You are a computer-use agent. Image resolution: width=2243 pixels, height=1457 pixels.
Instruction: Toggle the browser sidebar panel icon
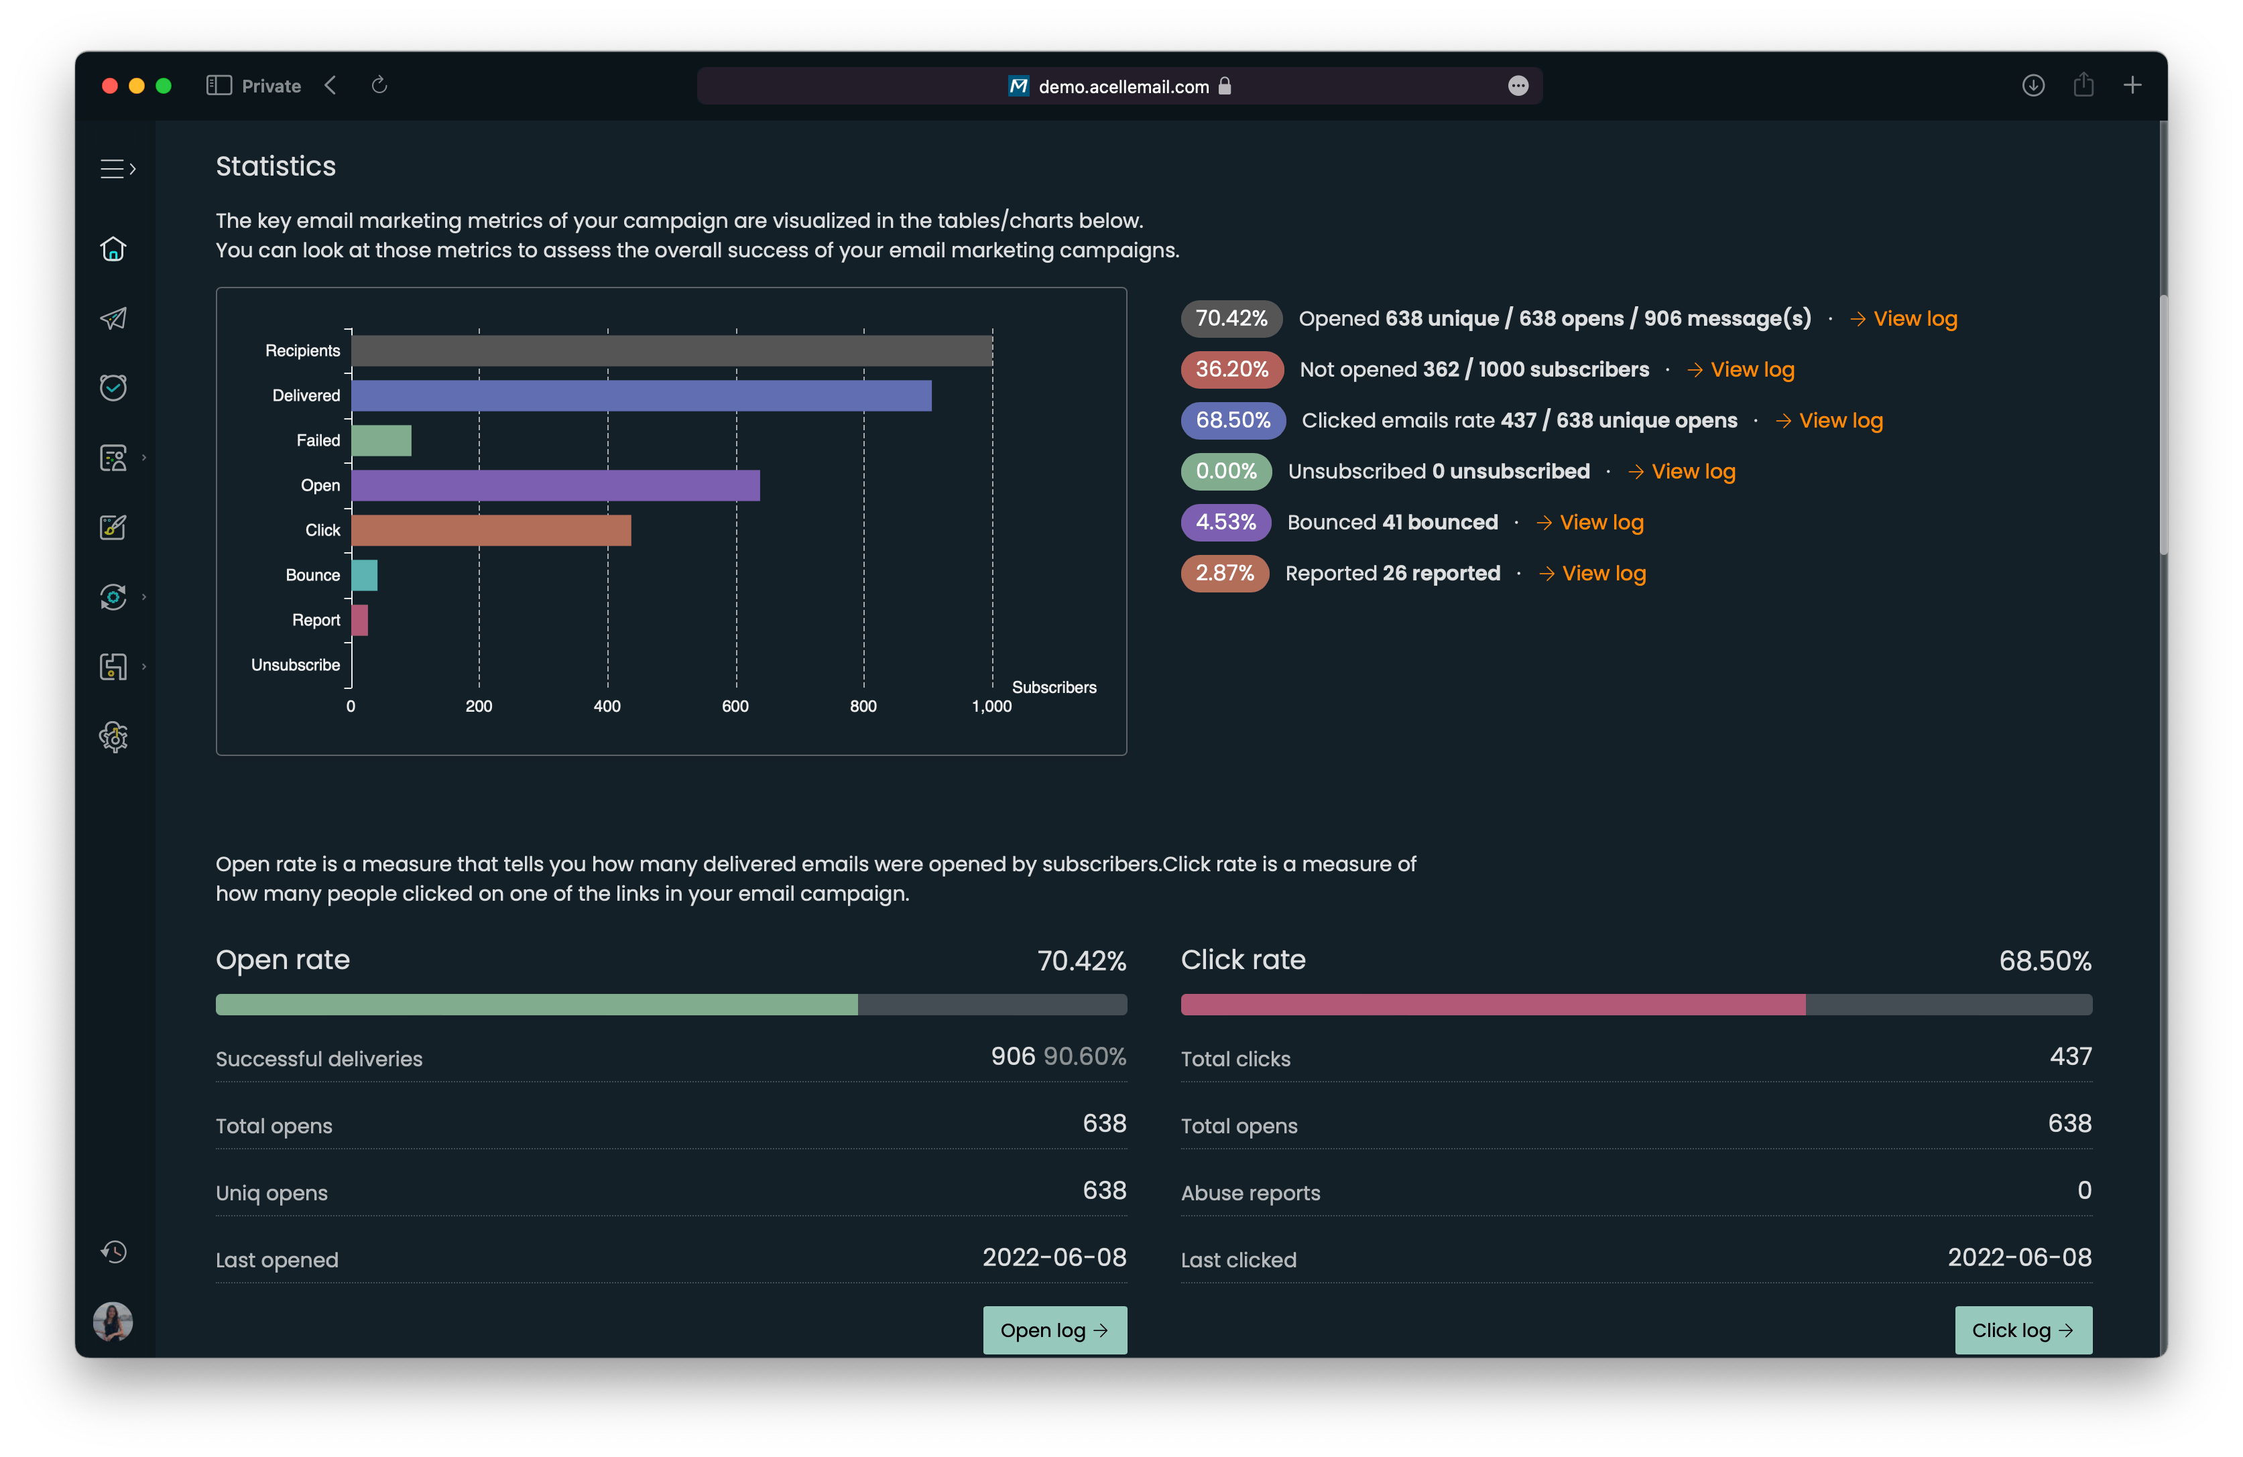[x=219, y=86]
